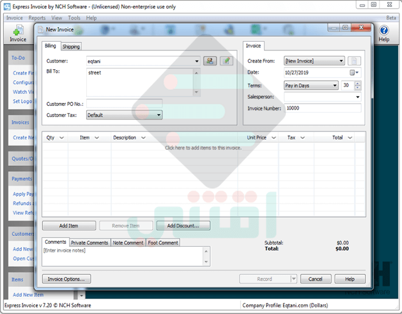
Task: Click the Add Item button
Action: (x=69, y=226)
